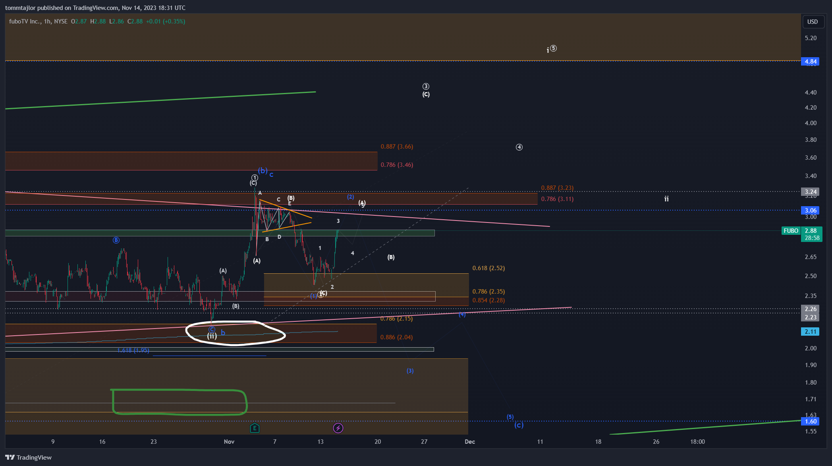Click the blue (c) wave label at bottom

(519, 425)
